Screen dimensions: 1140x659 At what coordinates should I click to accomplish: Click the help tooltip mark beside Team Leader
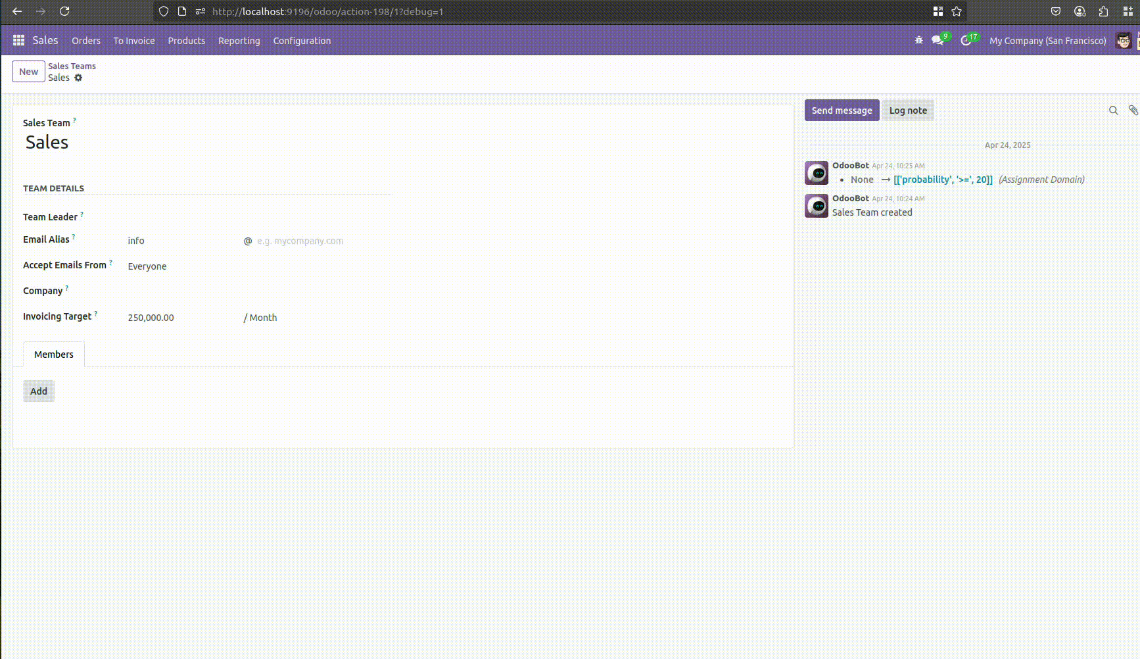[x=82, y=214]
